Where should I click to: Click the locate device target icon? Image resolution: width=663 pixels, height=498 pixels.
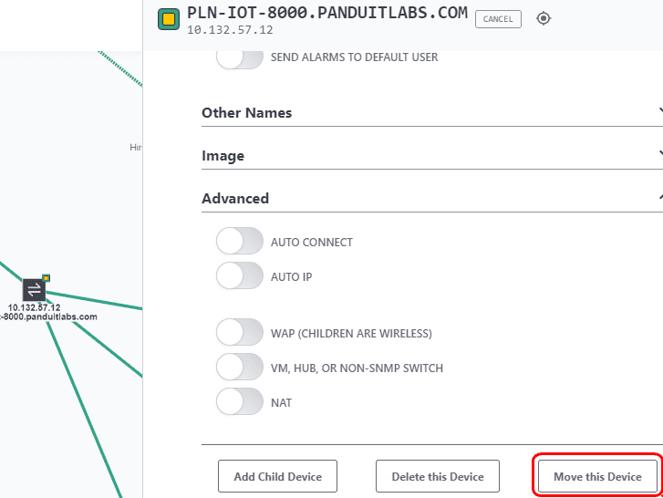click(544, 18)
